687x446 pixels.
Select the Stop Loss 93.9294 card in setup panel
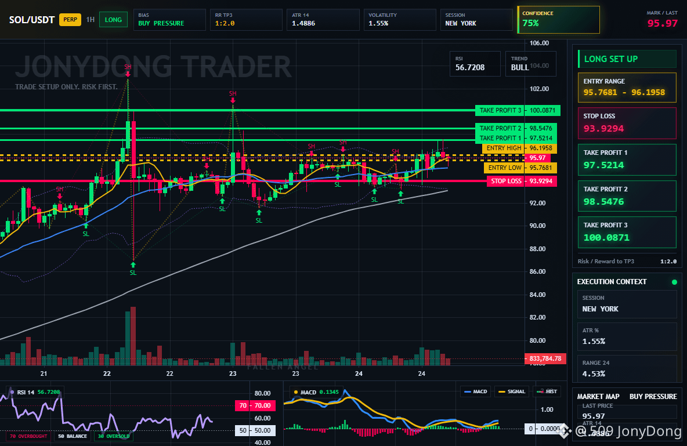pyautogui.click(x=627, y=123)
